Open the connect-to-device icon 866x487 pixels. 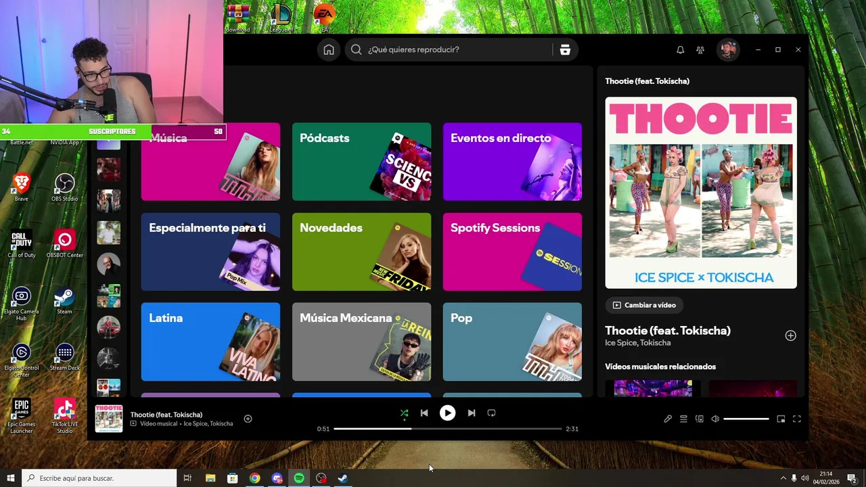(700, 419)
